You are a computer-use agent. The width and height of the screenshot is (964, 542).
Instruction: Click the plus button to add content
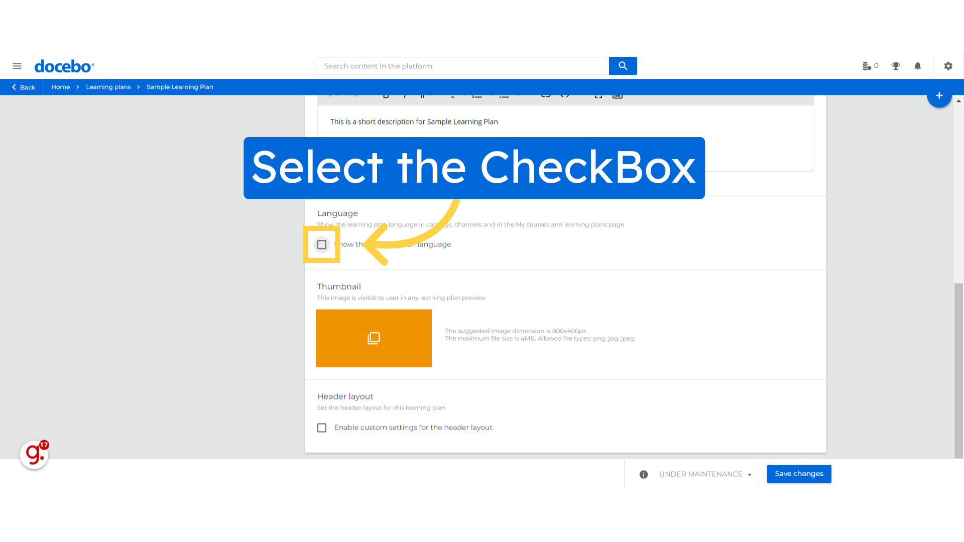[x=939, y=95]
